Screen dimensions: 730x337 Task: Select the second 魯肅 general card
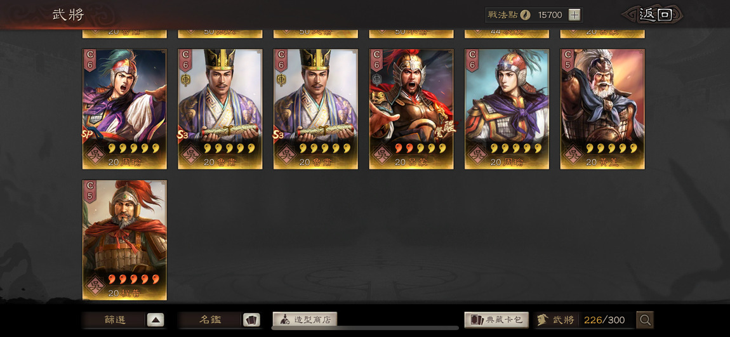[315, 109]
